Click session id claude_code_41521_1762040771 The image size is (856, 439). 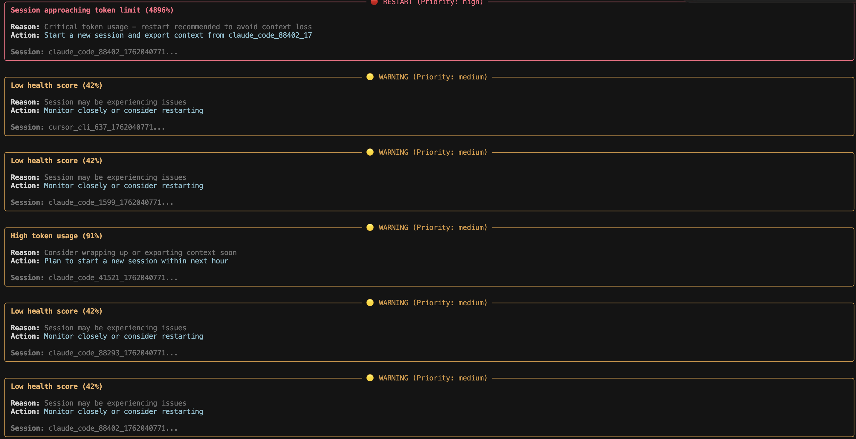pos(113,278)
